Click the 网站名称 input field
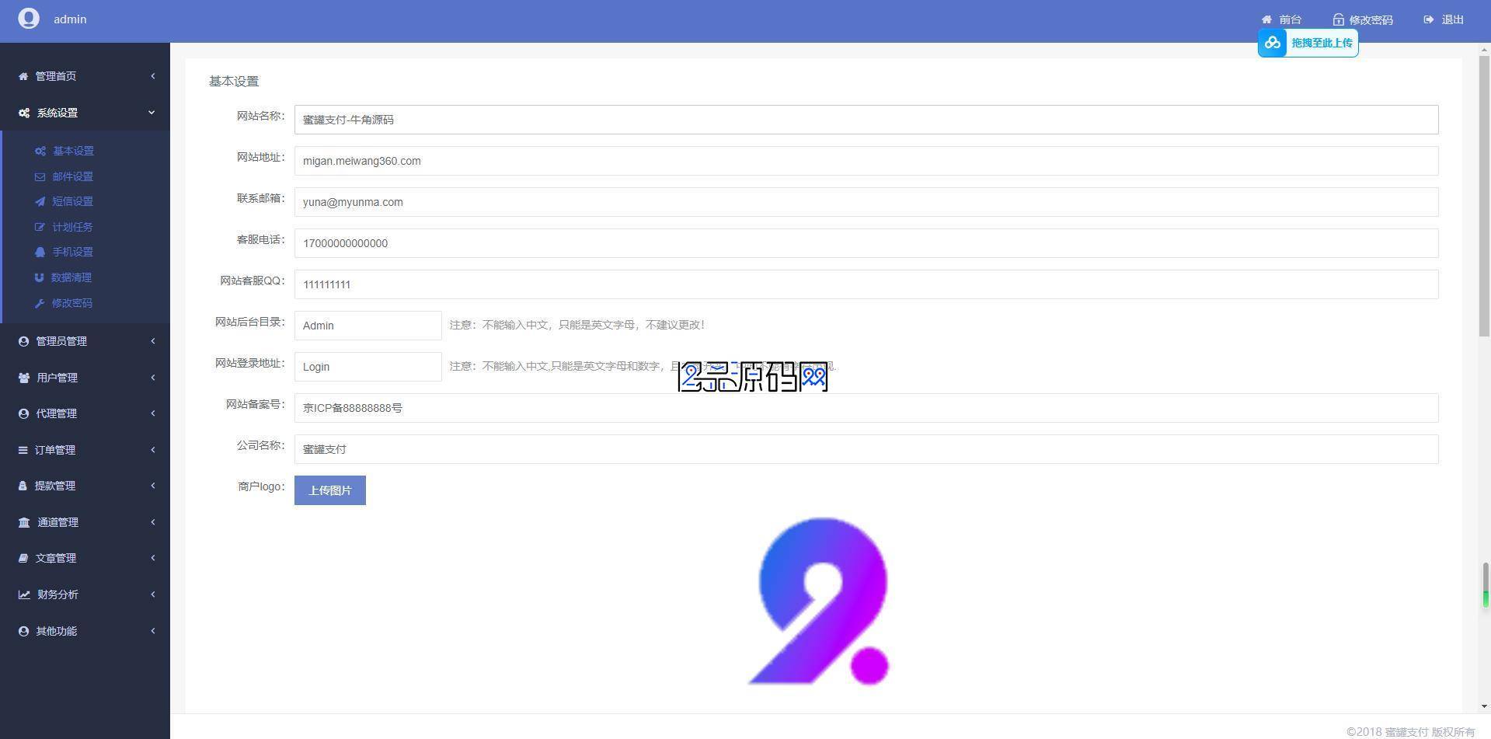Screen dimensions: 1491x739 click(x=866, y=120)
